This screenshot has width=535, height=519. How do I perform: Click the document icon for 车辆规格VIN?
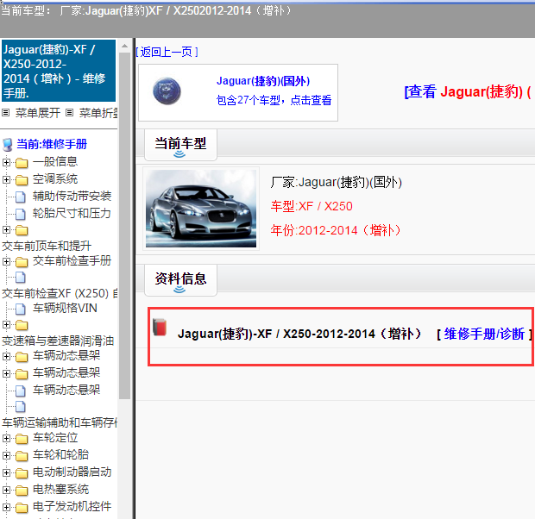click(x=21, y=309)
